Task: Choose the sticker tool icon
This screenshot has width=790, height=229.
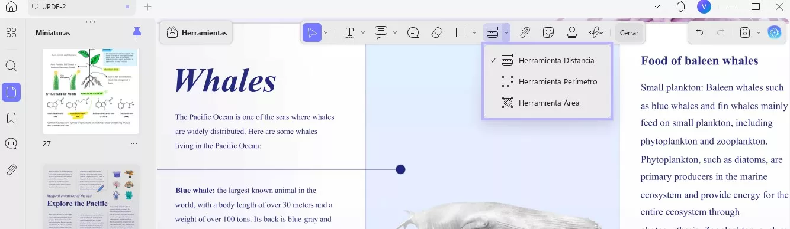Action: [548, 33]
